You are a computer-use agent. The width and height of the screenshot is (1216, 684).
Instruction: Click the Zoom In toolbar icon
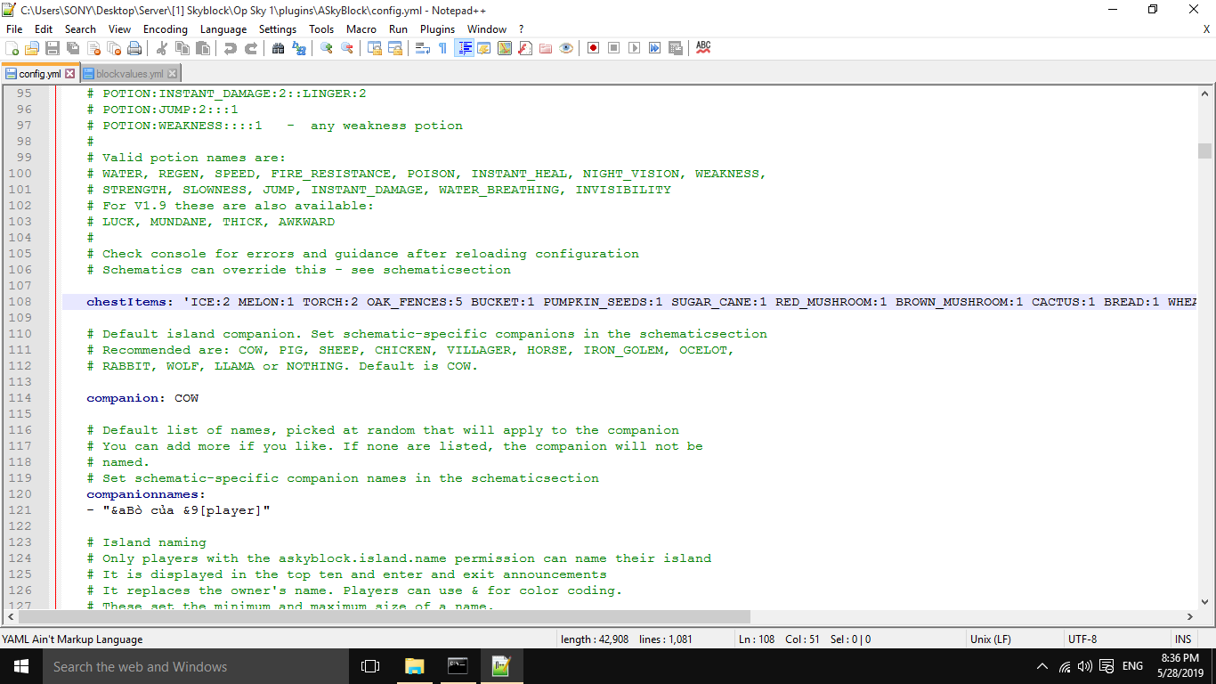(327, 48)
